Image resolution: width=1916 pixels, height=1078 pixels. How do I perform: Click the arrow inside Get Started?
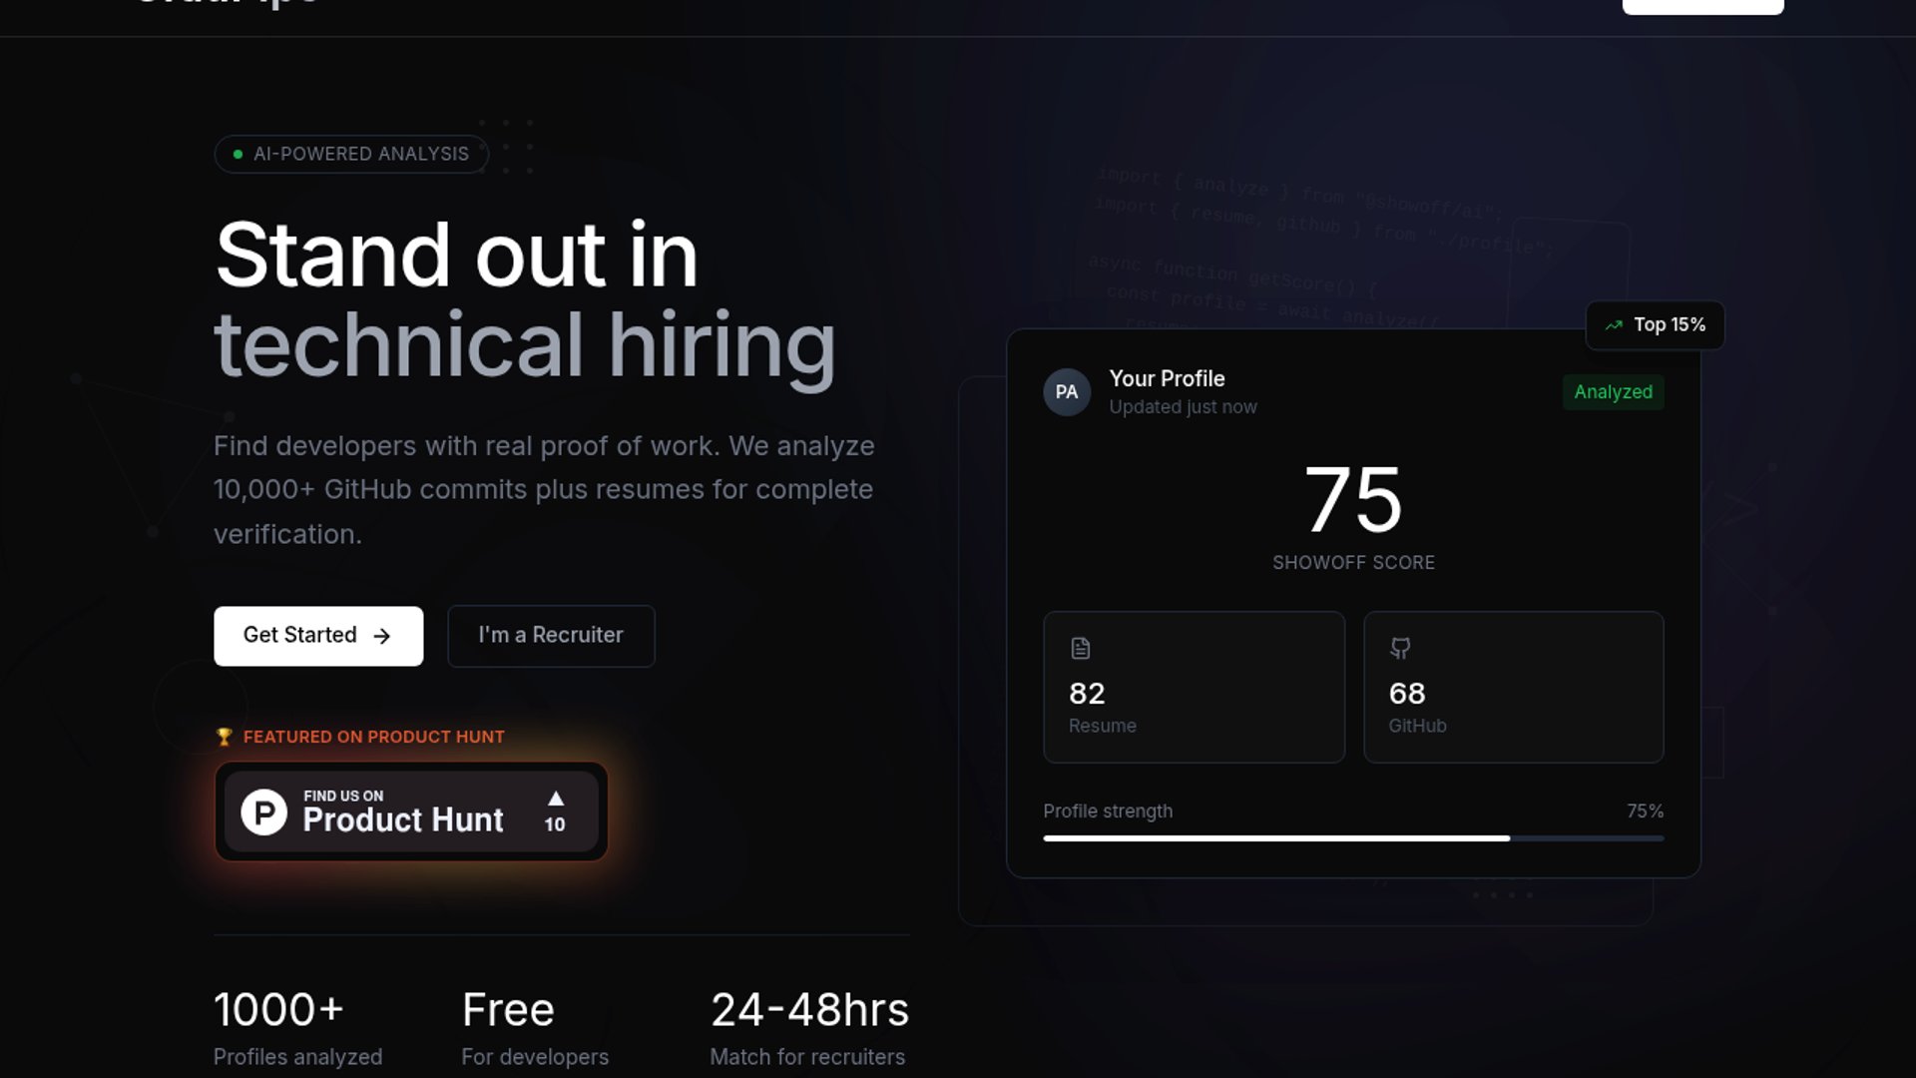[382, 636]
